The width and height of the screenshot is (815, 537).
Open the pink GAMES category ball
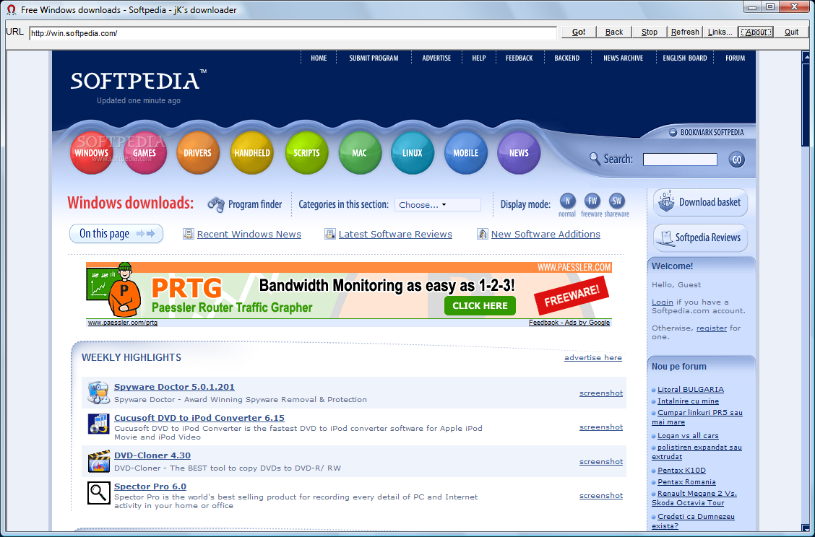click(145, 153)
